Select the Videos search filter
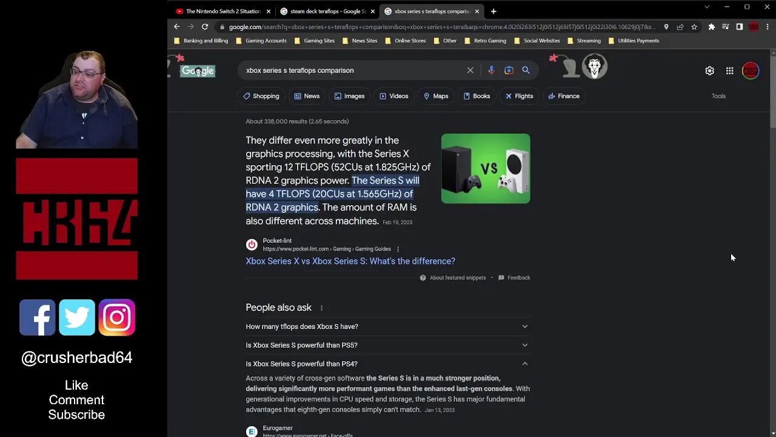The image size is (776, 437). coord(394,96)
